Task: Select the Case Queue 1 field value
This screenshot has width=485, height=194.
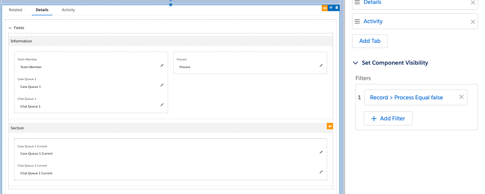Action: click(x=30, y=87)
